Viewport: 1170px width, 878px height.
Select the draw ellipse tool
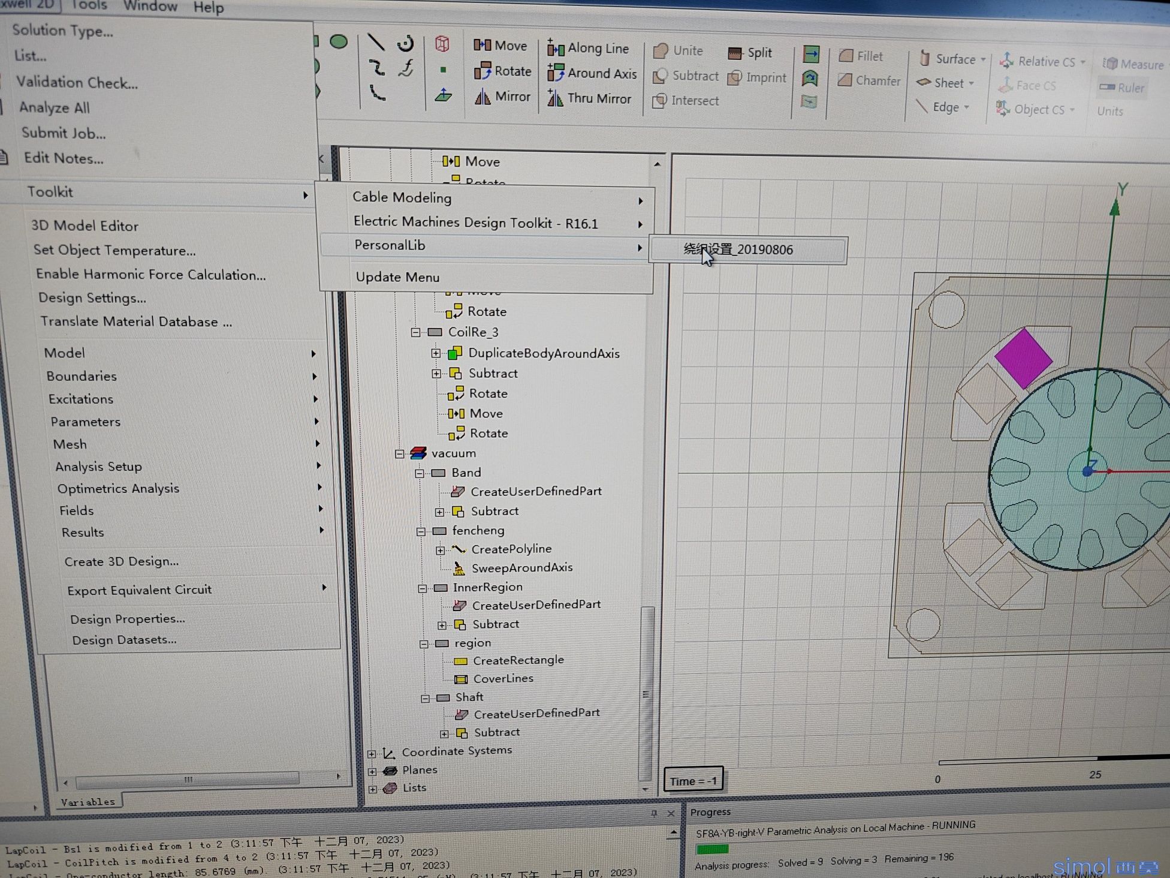(x=339, y=41)
